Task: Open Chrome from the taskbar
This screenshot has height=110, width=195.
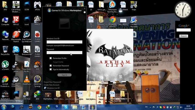Action: pos(39,107)
